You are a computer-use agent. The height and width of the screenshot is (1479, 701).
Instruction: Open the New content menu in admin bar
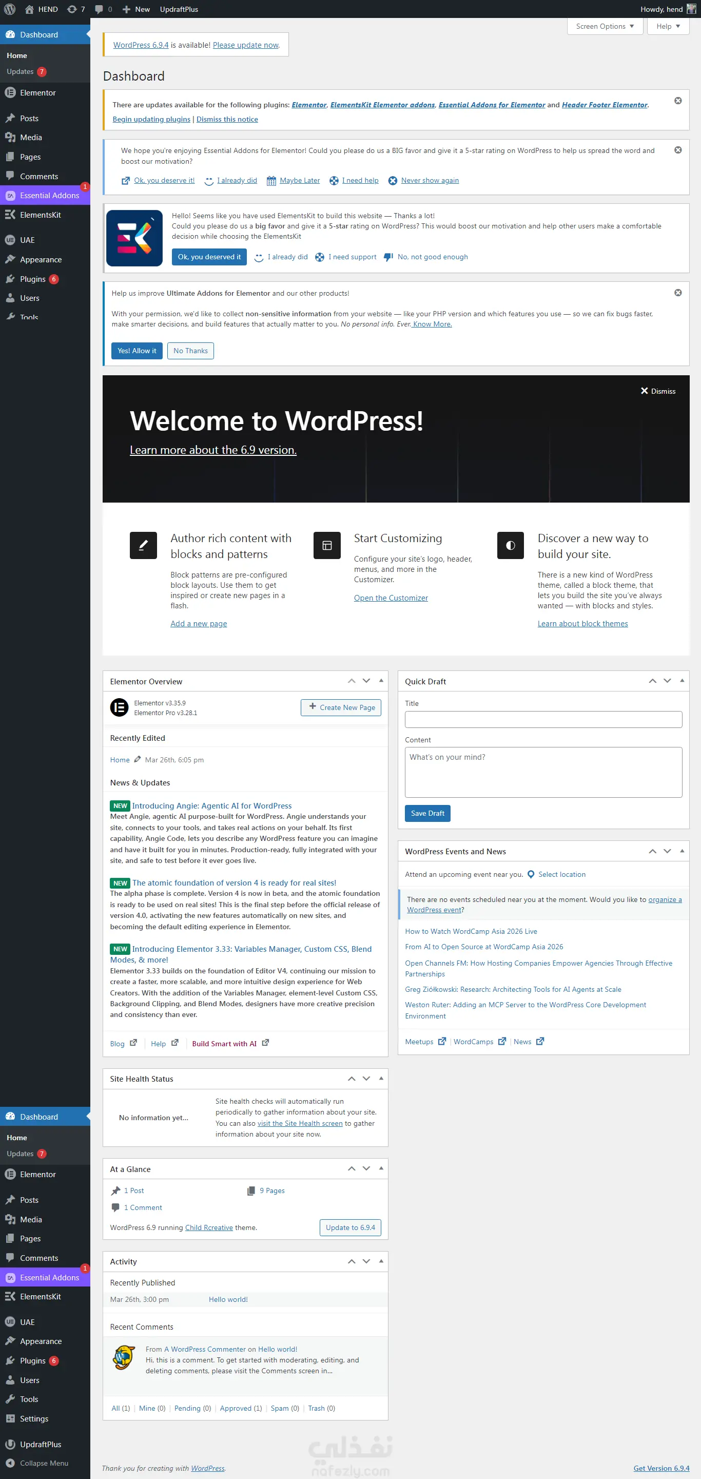pos(136,9)
